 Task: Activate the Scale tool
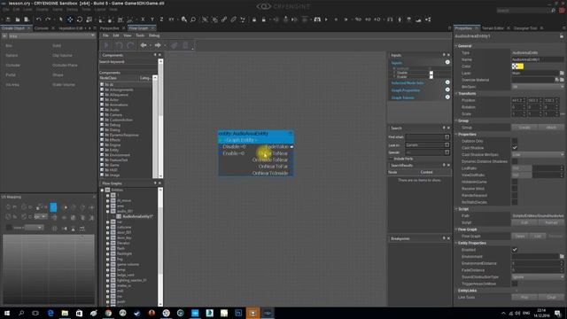pyautogui.click(x=89, y=19)
